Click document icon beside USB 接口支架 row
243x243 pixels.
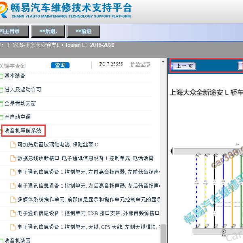pyautogui.click(x=13, y=213)
